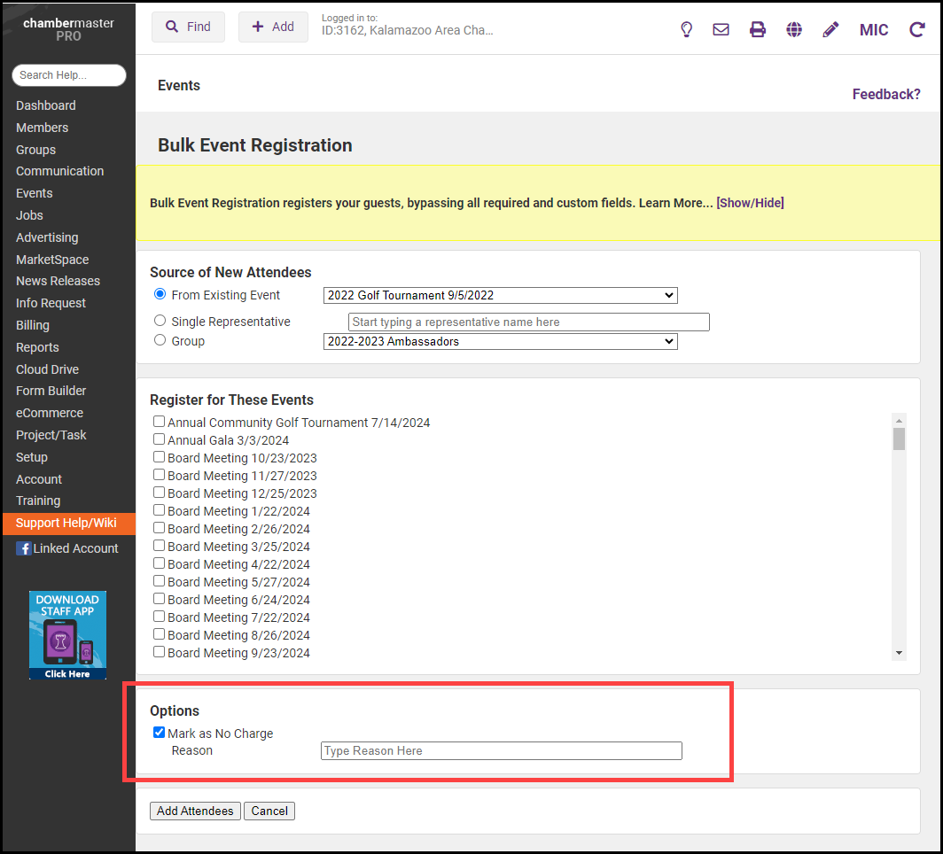Click the pencil edit icon
Screen dimensions: 943x854
coord(830,29)
